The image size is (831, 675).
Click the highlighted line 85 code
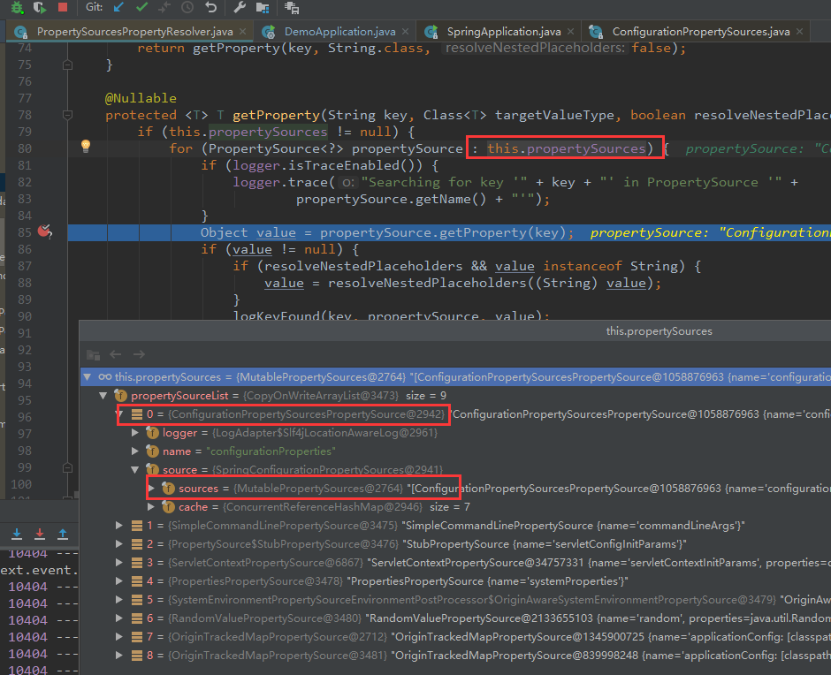387,232
